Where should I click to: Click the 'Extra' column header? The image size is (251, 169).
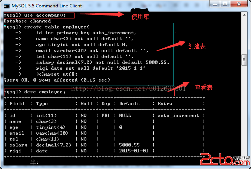point(165,104)
